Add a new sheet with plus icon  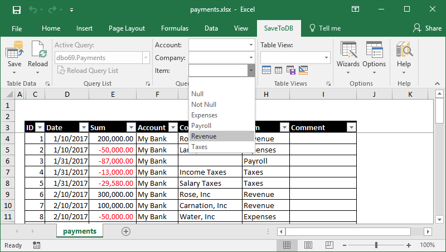point(126,231)
